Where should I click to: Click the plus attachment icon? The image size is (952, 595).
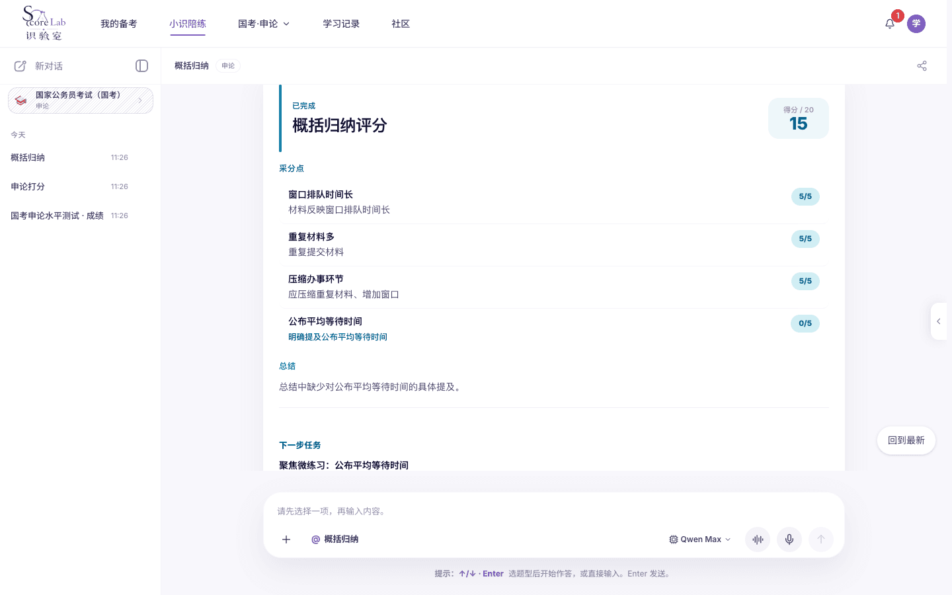[286, 539]
